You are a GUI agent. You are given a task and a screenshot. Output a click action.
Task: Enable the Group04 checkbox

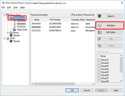click(99, 69)
